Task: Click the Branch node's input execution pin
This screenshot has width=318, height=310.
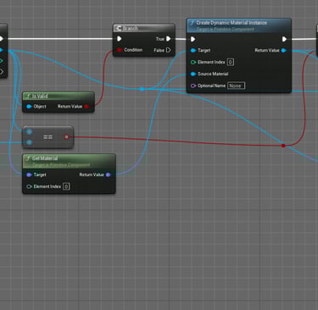Action: [x=120, y=39]
